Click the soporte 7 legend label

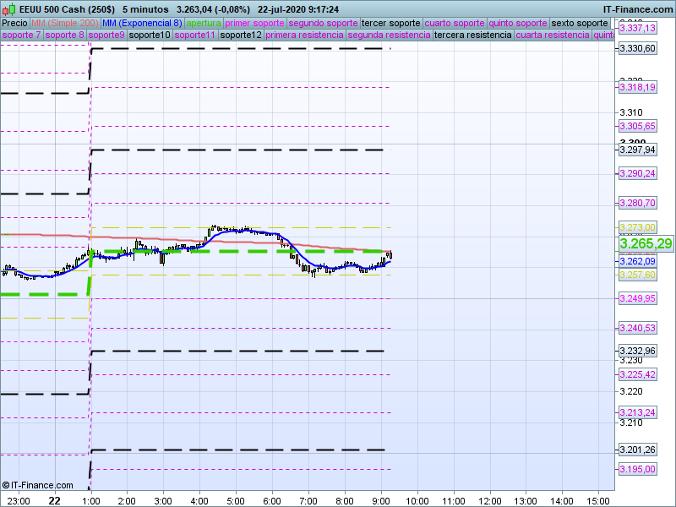[x=21, y=35]
